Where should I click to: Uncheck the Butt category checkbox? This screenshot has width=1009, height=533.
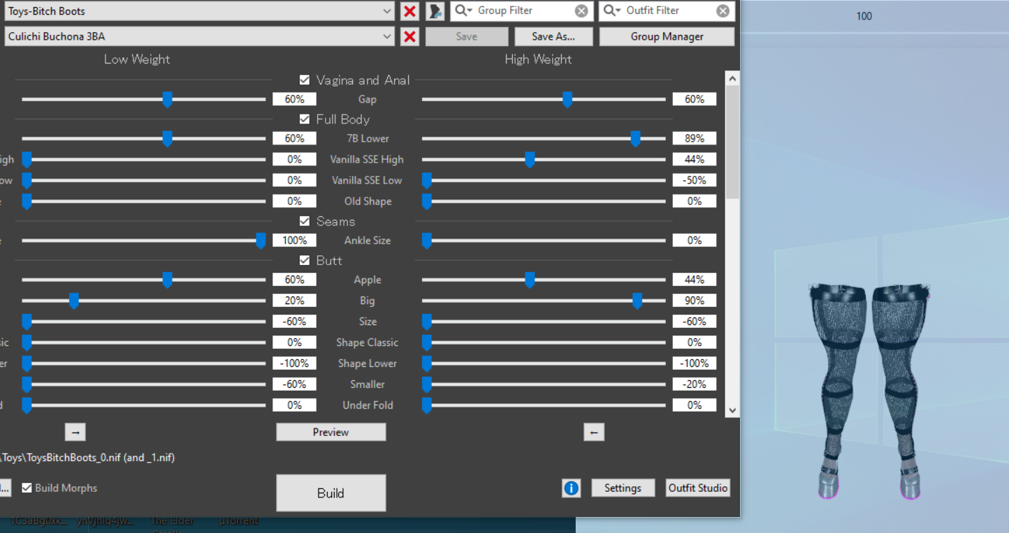(x=305, y=260)
